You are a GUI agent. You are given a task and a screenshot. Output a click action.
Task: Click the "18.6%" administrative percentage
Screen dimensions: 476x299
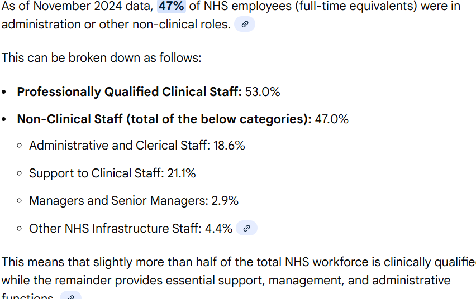pyautogui.click(x=229, y=146)
